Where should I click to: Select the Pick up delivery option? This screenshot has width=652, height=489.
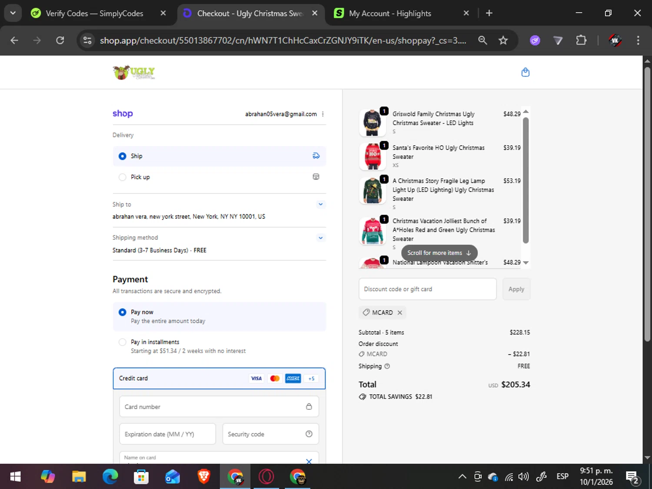(220, 177)
